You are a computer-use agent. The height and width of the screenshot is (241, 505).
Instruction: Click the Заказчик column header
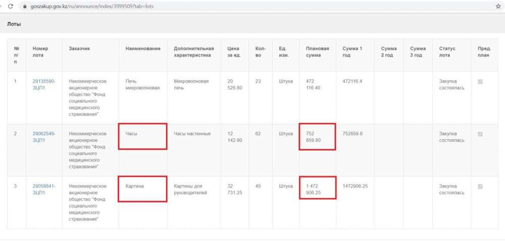pos(79,48)
